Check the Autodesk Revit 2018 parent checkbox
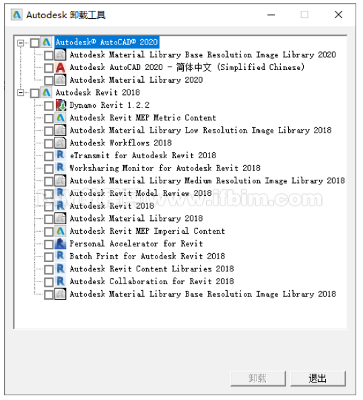 [x=35, y=93]
